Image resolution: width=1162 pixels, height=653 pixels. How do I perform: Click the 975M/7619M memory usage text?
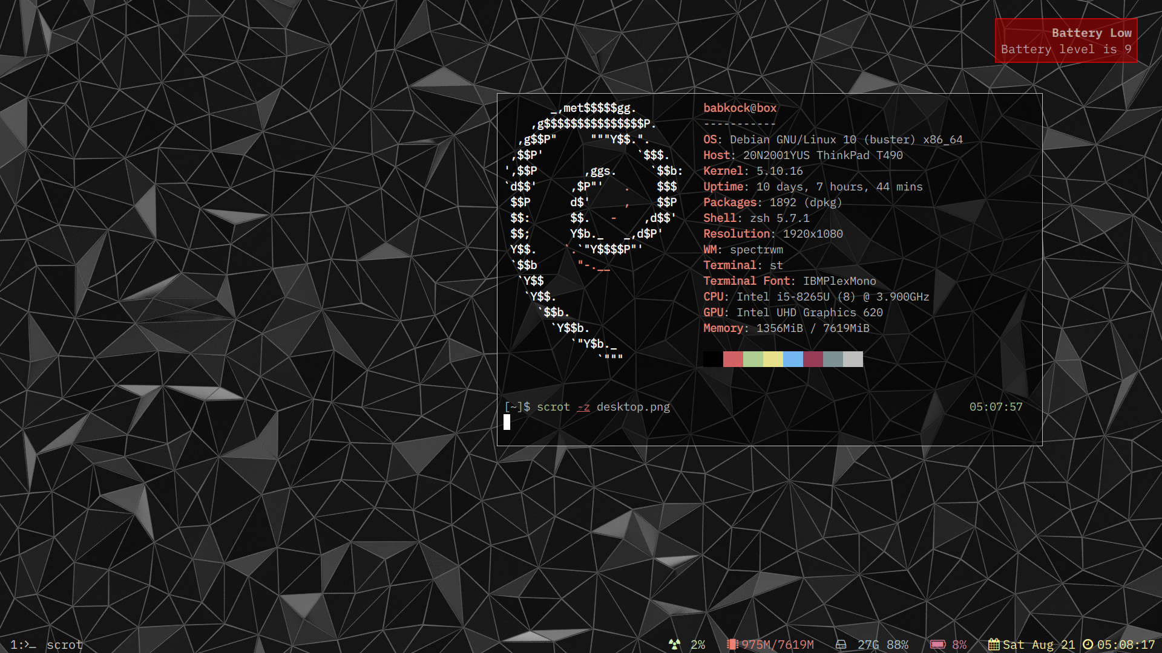[x=777, y=645]
